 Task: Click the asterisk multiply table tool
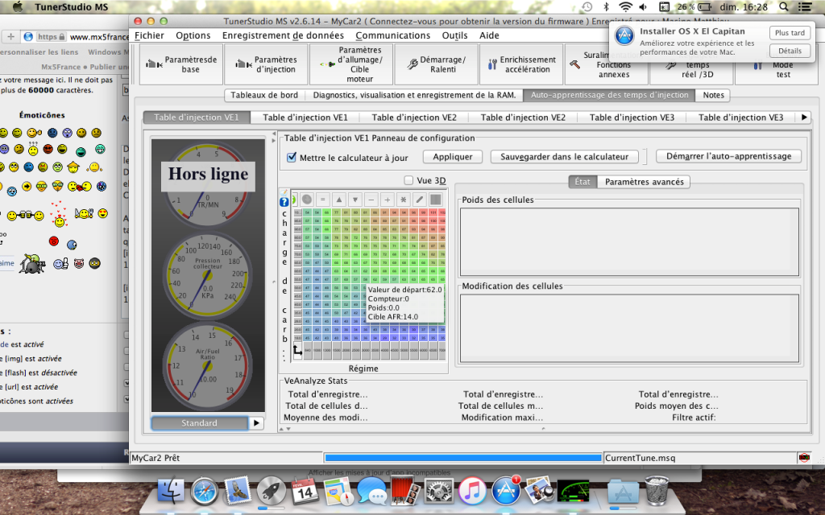404,200
